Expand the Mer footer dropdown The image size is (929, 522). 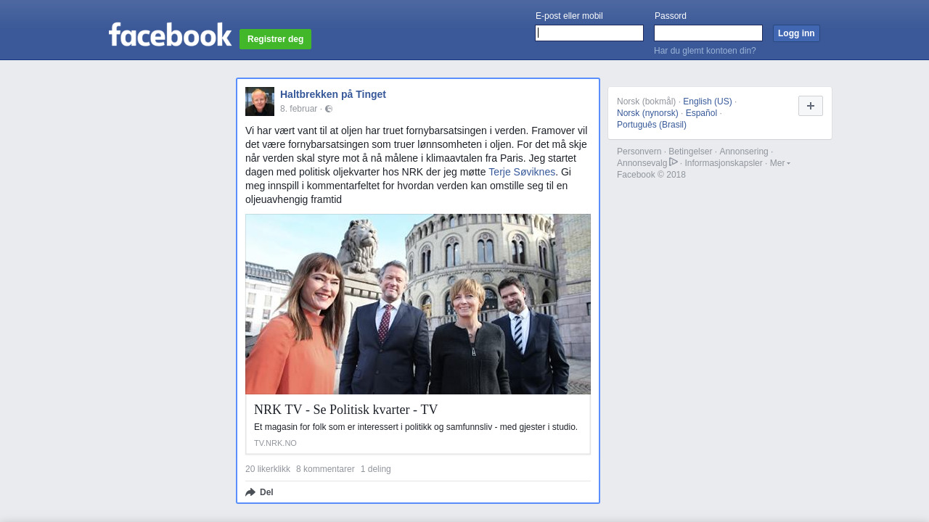(x=779, y=163)
